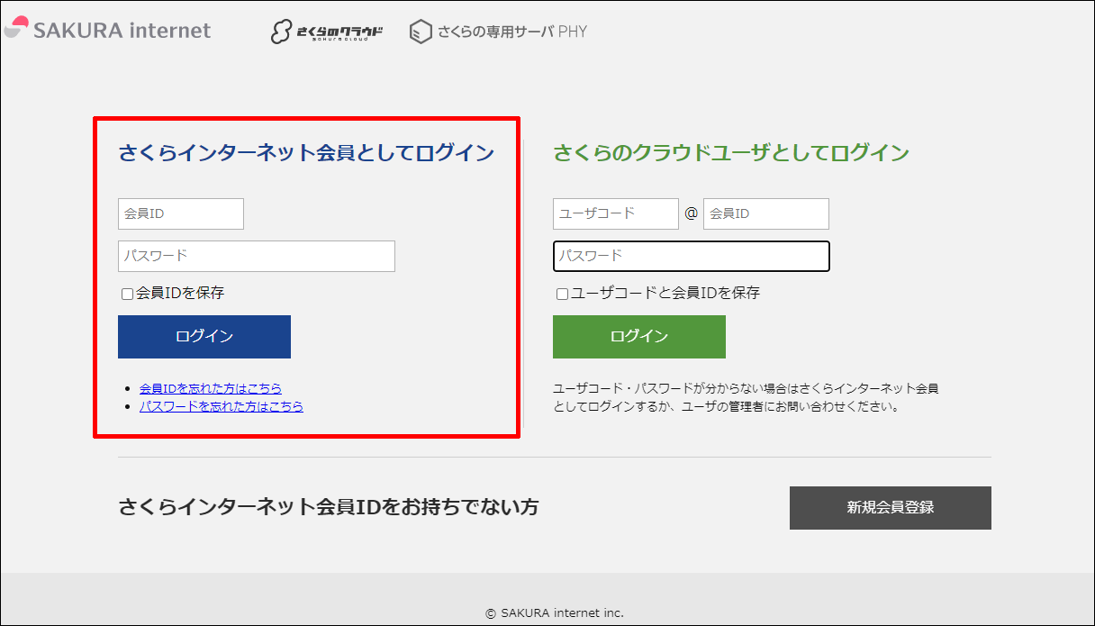1095x626 pixels.
Task: Click the green ログイン button
Action: coord(639,337)
